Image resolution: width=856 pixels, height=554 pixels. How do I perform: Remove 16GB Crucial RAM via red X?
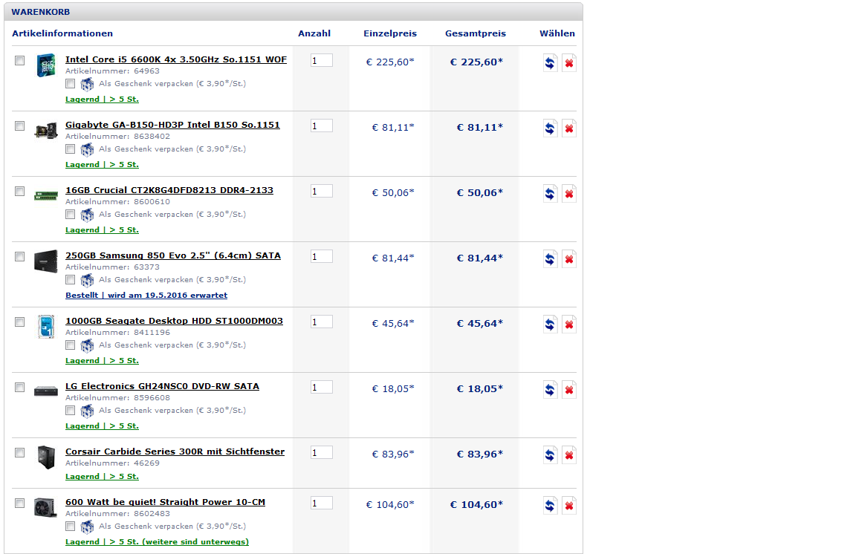coord(569,194)
